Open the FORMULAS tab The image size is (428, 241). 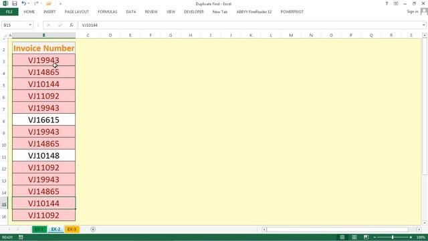point(108,12)
